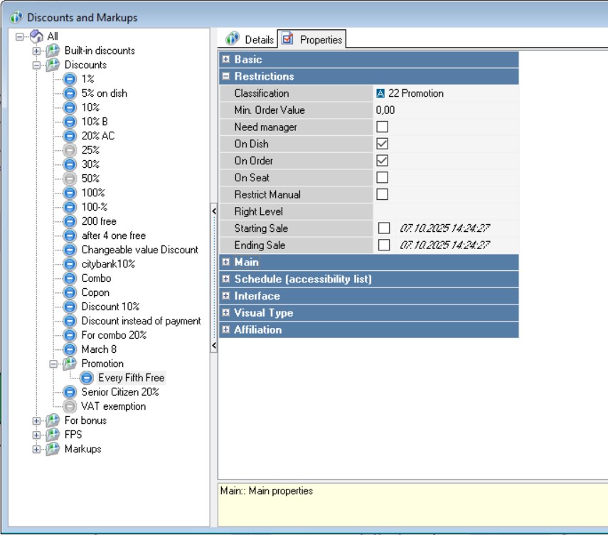
Task: Click the Min. Order Value field
Action: click(x=445, y=110)
